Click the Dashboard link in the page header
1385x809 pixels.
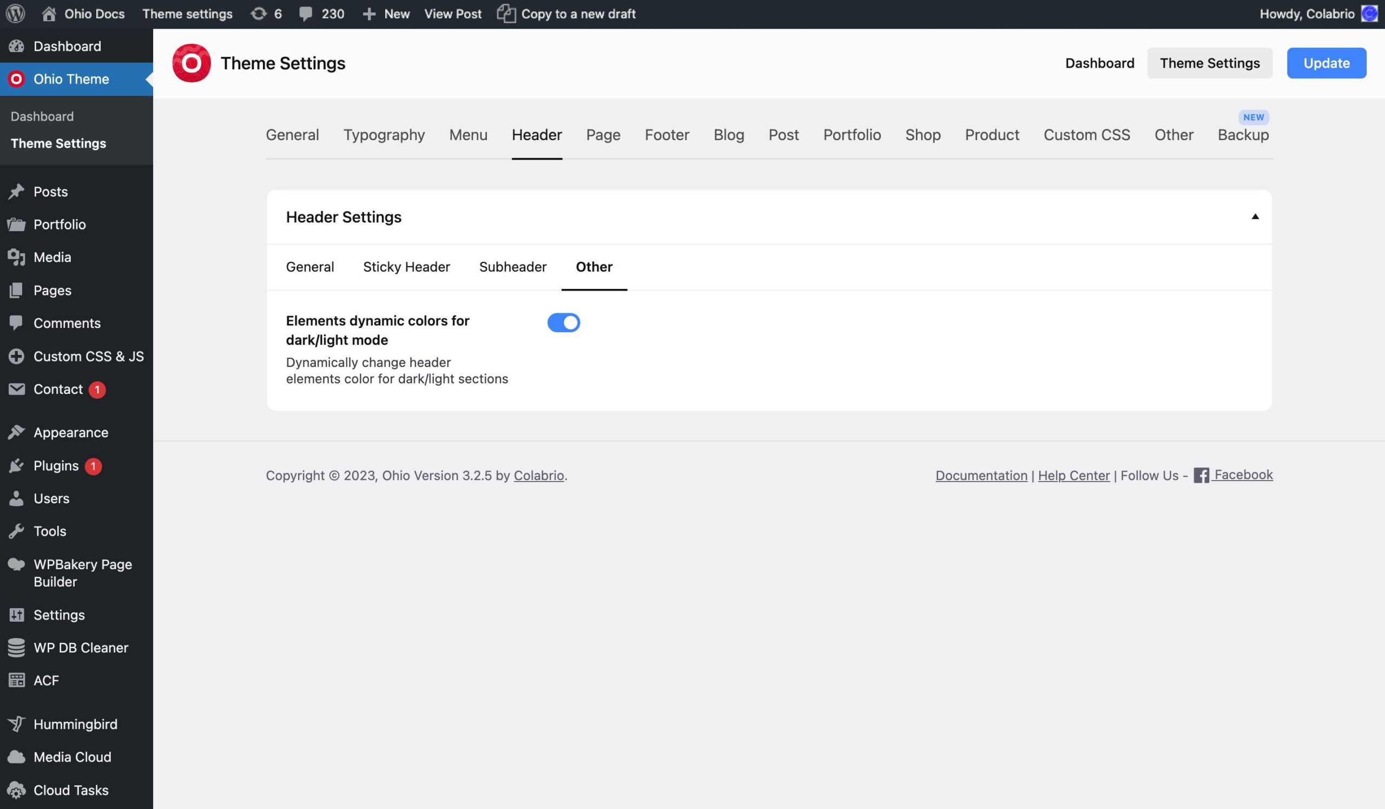click(1099, 63)
